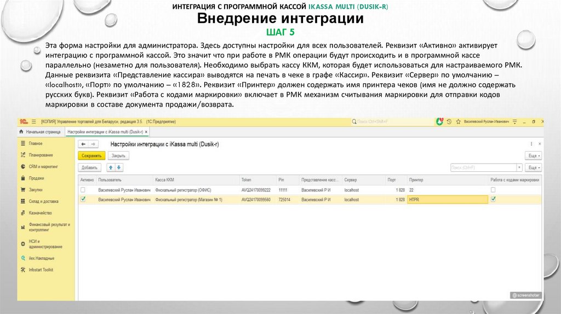Screen dimensions: 561x314
Task: Click the Принтер column header
Action: 448,179
